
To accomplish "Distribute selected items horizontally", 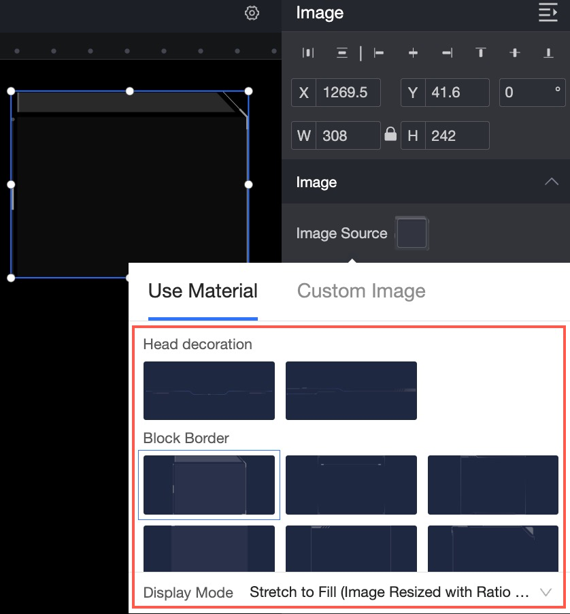I will click(308, 52).
